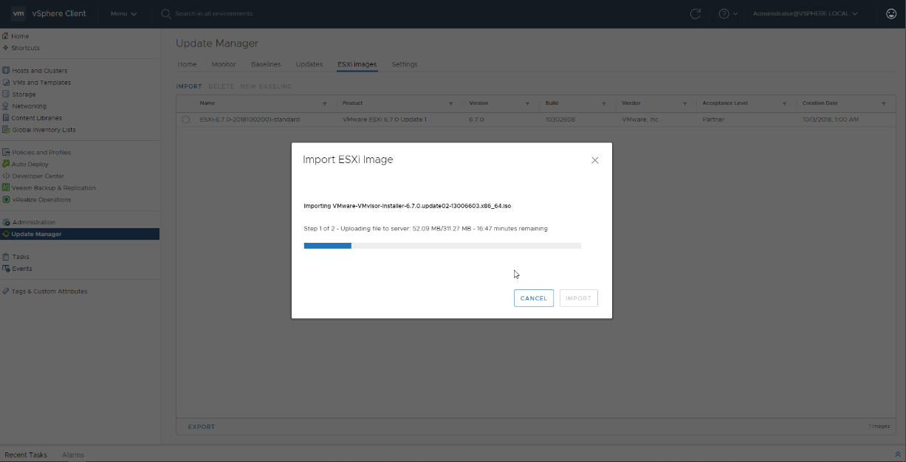Open the Creation Date column filter dropdown
Image resolution: width=906 pixels, height=462 pixels.
coord(883,104)
